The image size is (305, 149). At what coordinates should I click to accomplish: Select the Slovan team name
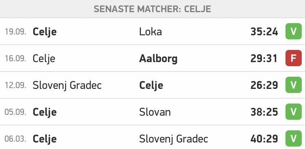click(x=155, y=112)
